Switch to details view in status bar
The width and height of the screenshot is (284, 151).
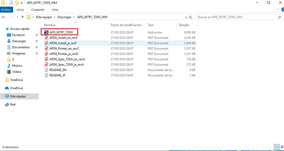pyautogui.click(x=276, y=147)
